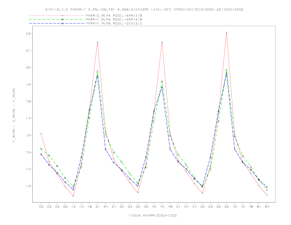
Task: Click x-axis tick label 69
Action: click(227, 207)
